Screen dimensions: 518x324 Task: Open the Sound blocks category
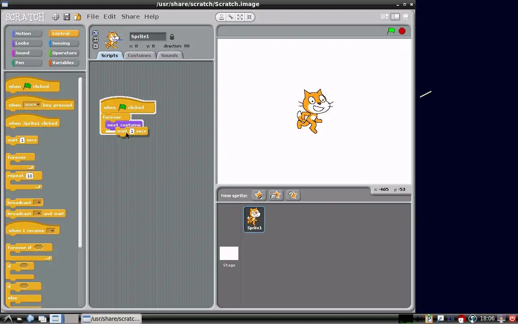coord(27,53)
